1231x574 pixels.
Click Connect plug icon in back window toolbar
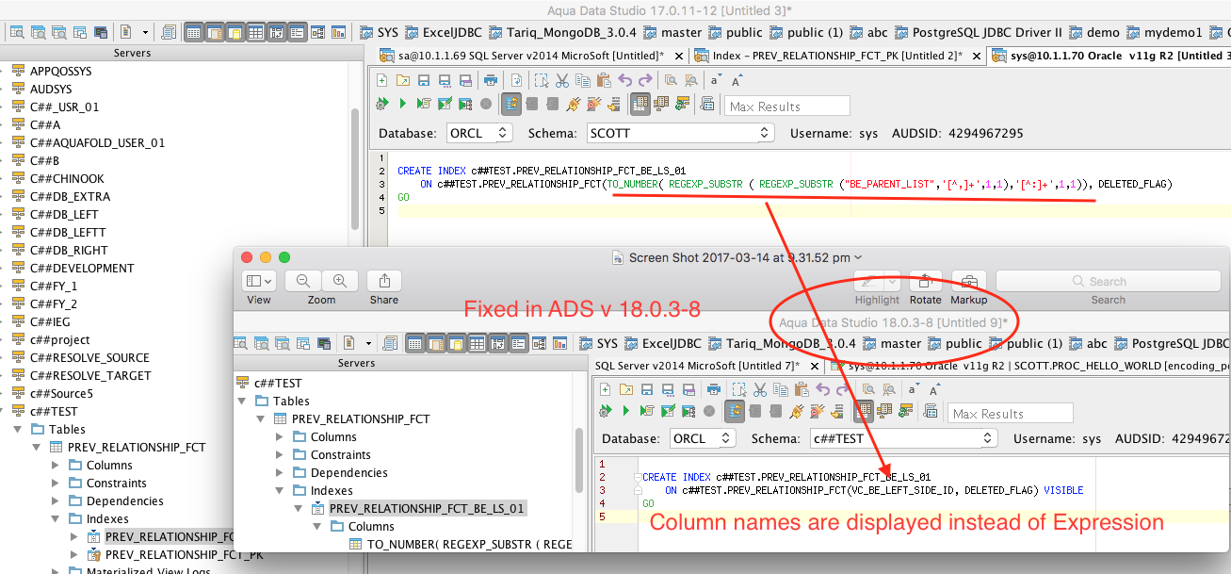(x=574, y=105)
